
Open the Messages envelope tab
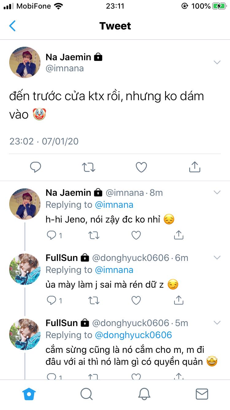click(x=202, y=394)
